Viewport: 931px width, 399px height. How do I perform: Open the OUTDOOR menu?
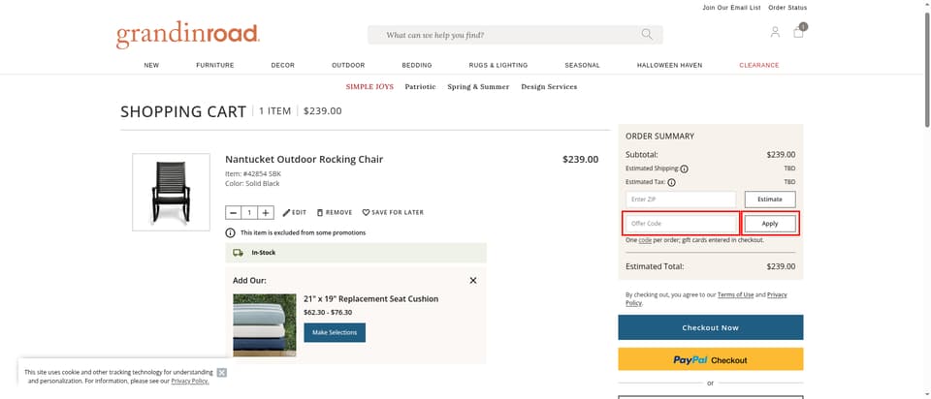pyautogui.click(x=348, y=65)
